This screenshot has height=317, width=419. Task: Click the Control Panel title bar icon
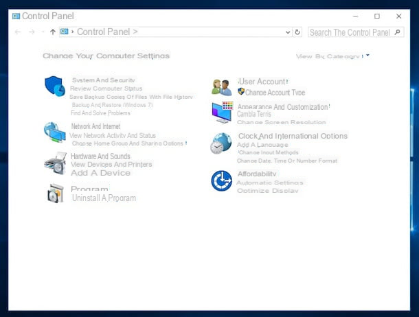click(x=16, y=16)
